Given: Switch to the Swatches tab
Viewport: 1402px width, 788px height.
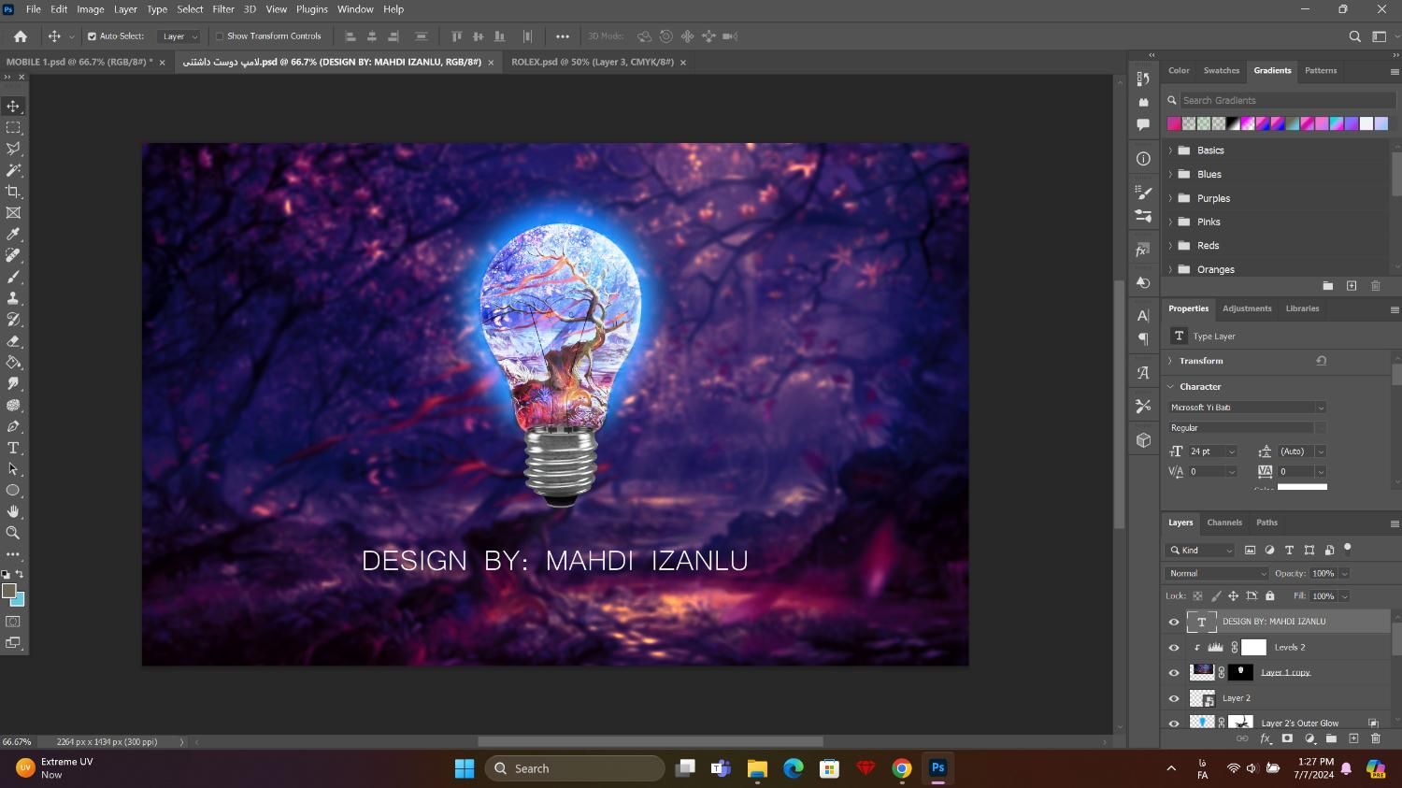Looking at the screenshot, I should tap(1221, 71).
